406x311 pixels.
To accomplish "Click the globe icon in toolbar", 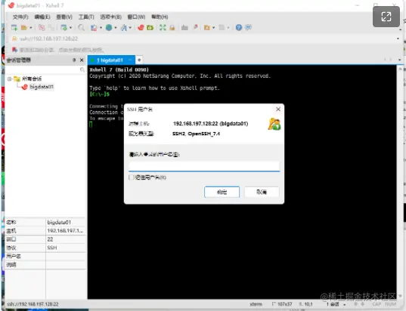I will coord(109,27).
